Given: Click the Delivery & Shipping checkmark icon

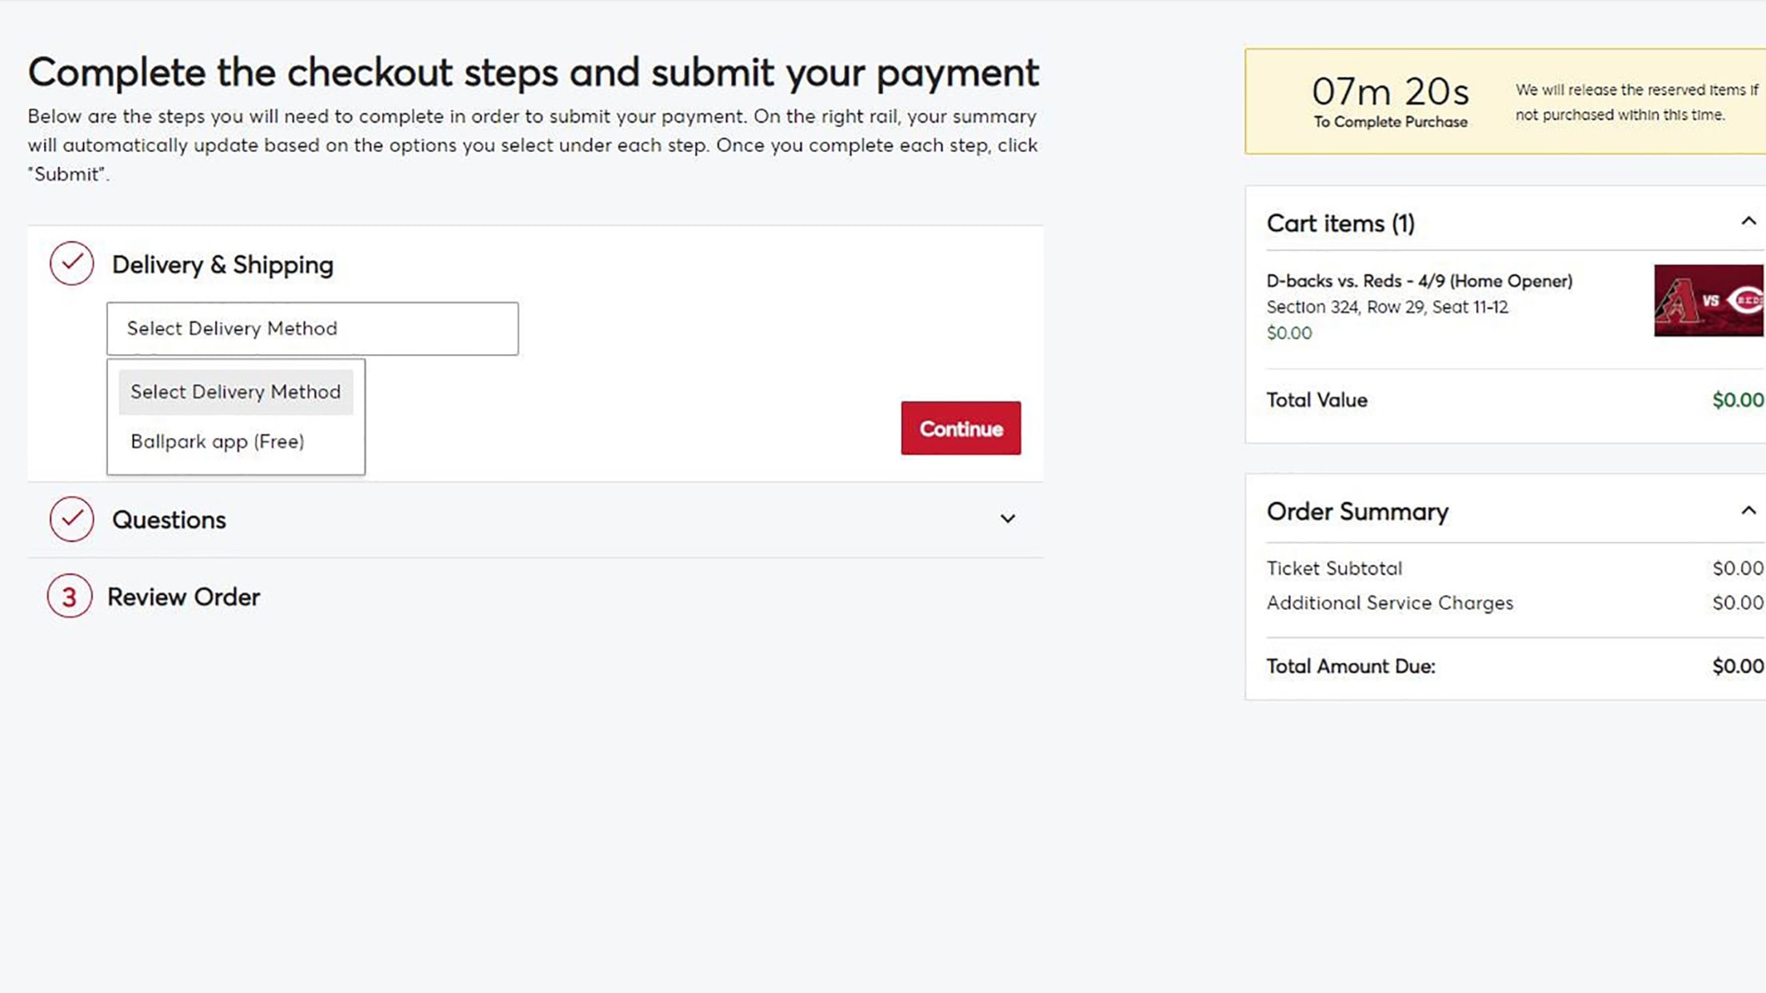Looking at the screenshot, I should (72, 263).
